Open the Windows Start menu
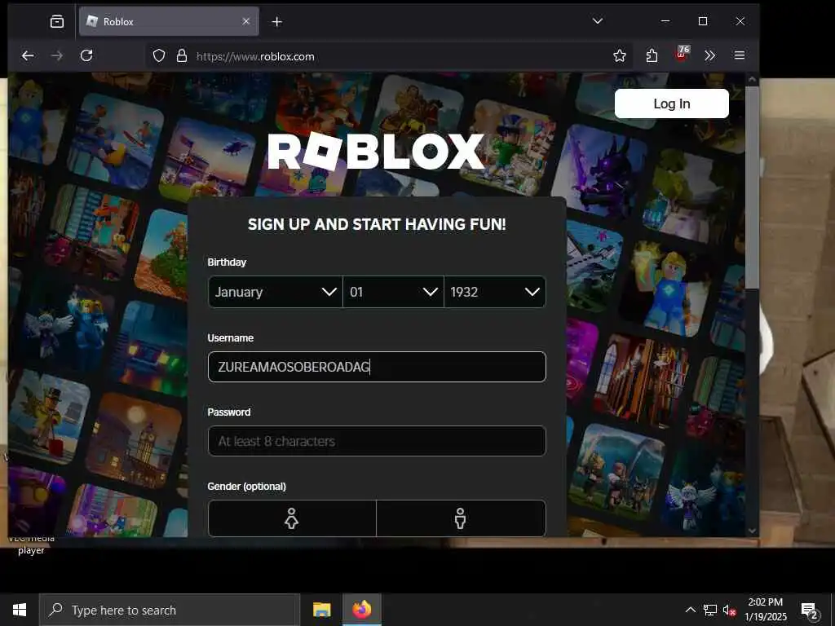Viewport: 835px width, 626px height. point(20,610)
